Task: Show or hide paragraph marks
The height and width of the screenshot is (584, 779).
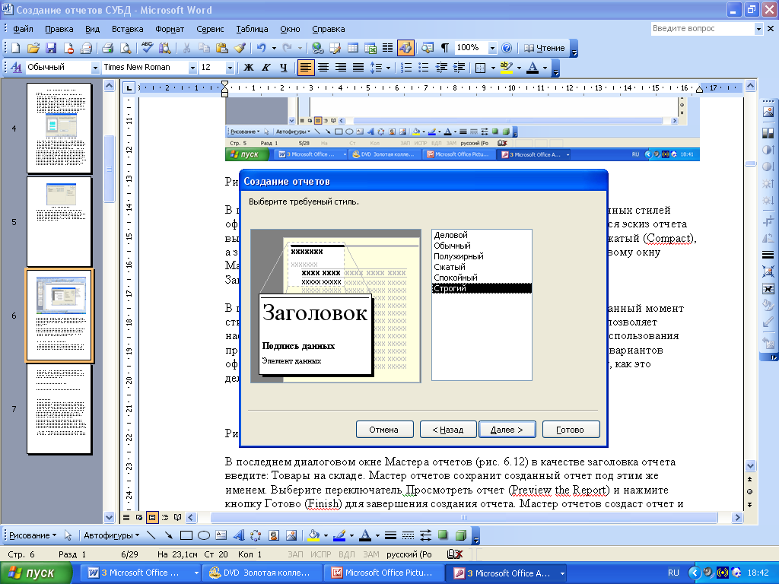Action: tap(444, 48)
